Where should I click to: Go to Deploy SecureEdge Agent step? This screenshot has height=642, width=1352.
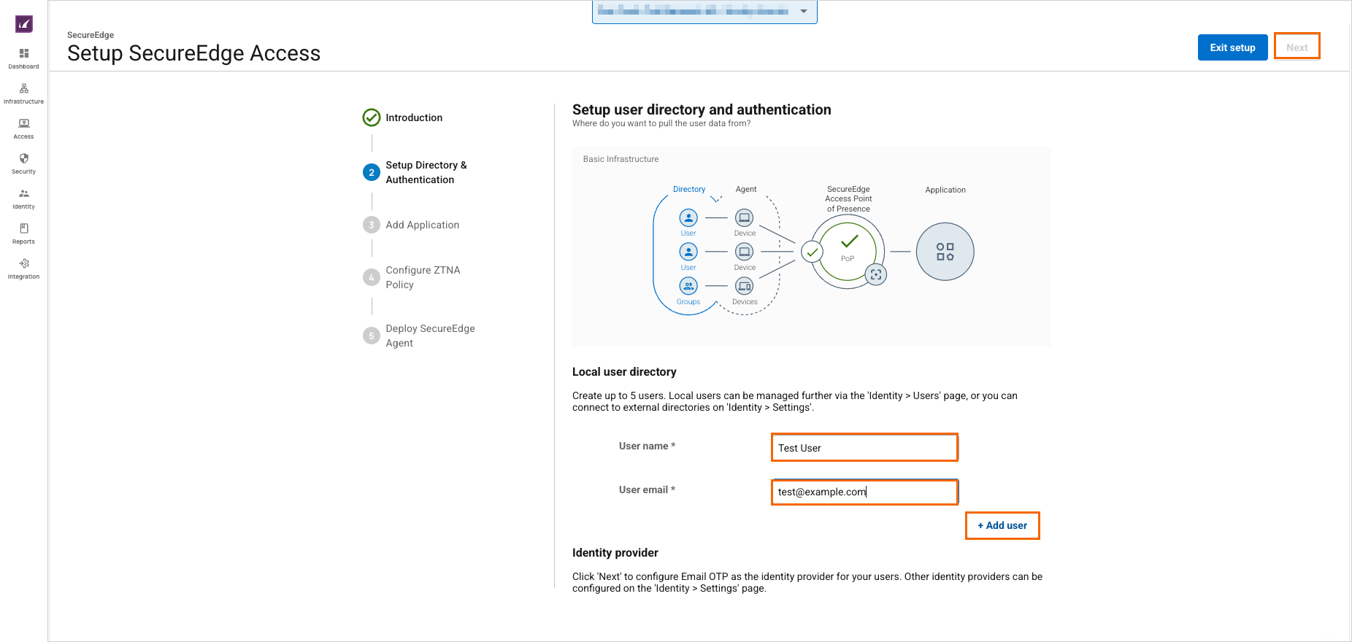(x=430, y=336)
